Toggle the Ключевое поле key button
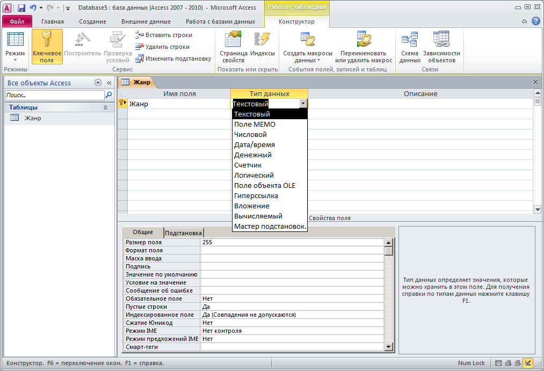 (x=47, y=47)
